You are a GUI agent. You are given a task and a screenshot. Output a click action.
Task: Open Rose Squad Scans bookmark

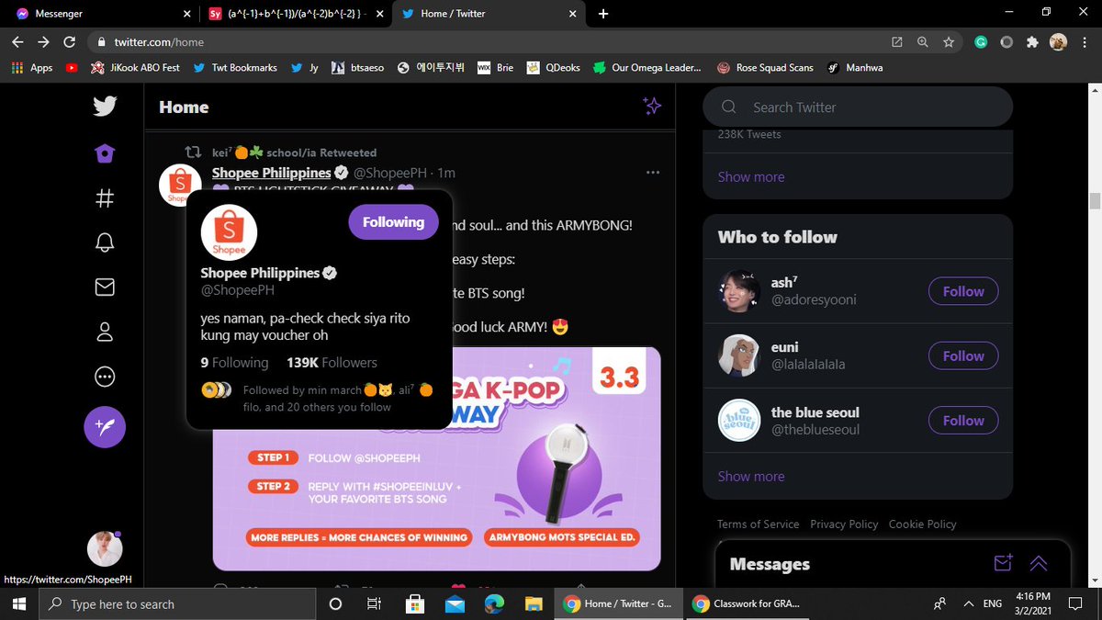(x=765, y=68)
